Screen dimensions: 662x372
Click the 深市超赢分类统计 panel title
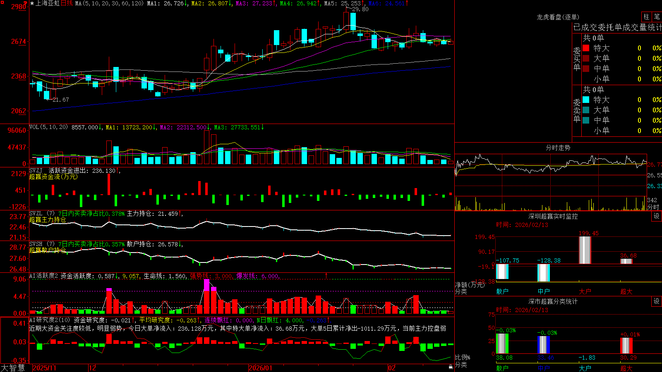[553, 301]
